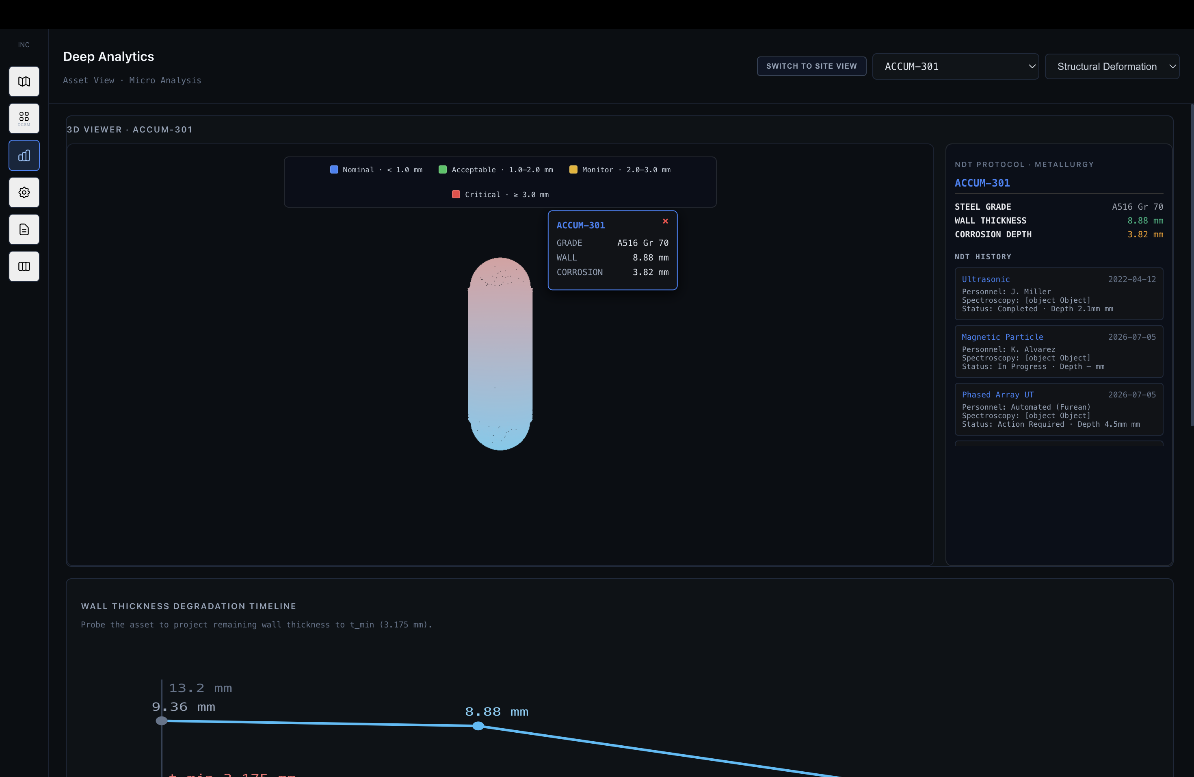Viewport: 1194px width, 777px height.
Task: Click the 3D VIEWER · ACCUM-301 panel title
Action: click(130, 130)
